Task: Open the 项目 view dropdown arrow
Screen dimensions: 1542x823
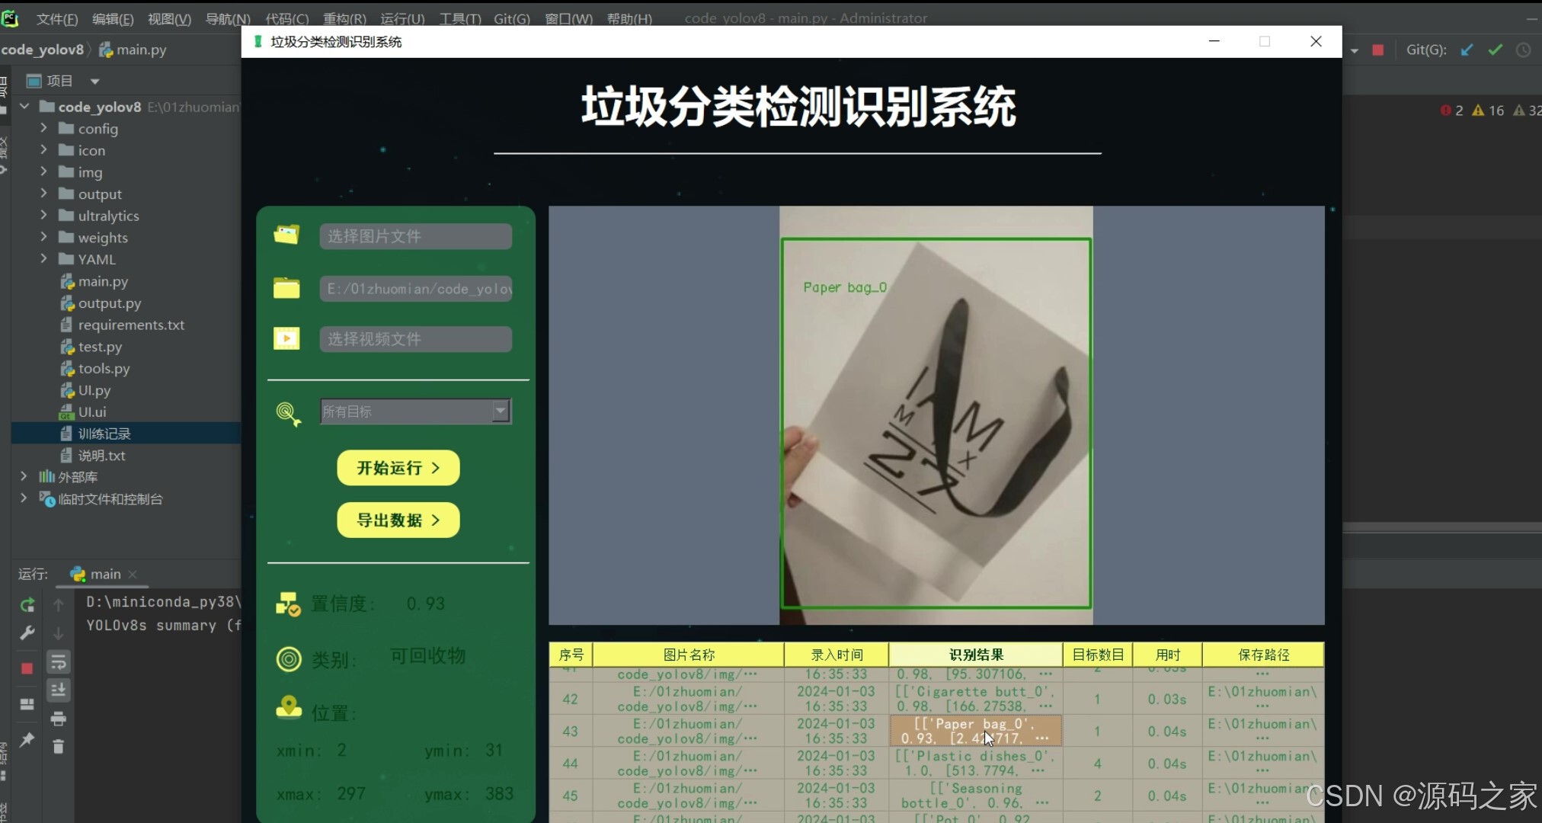Action: point(94,81)
